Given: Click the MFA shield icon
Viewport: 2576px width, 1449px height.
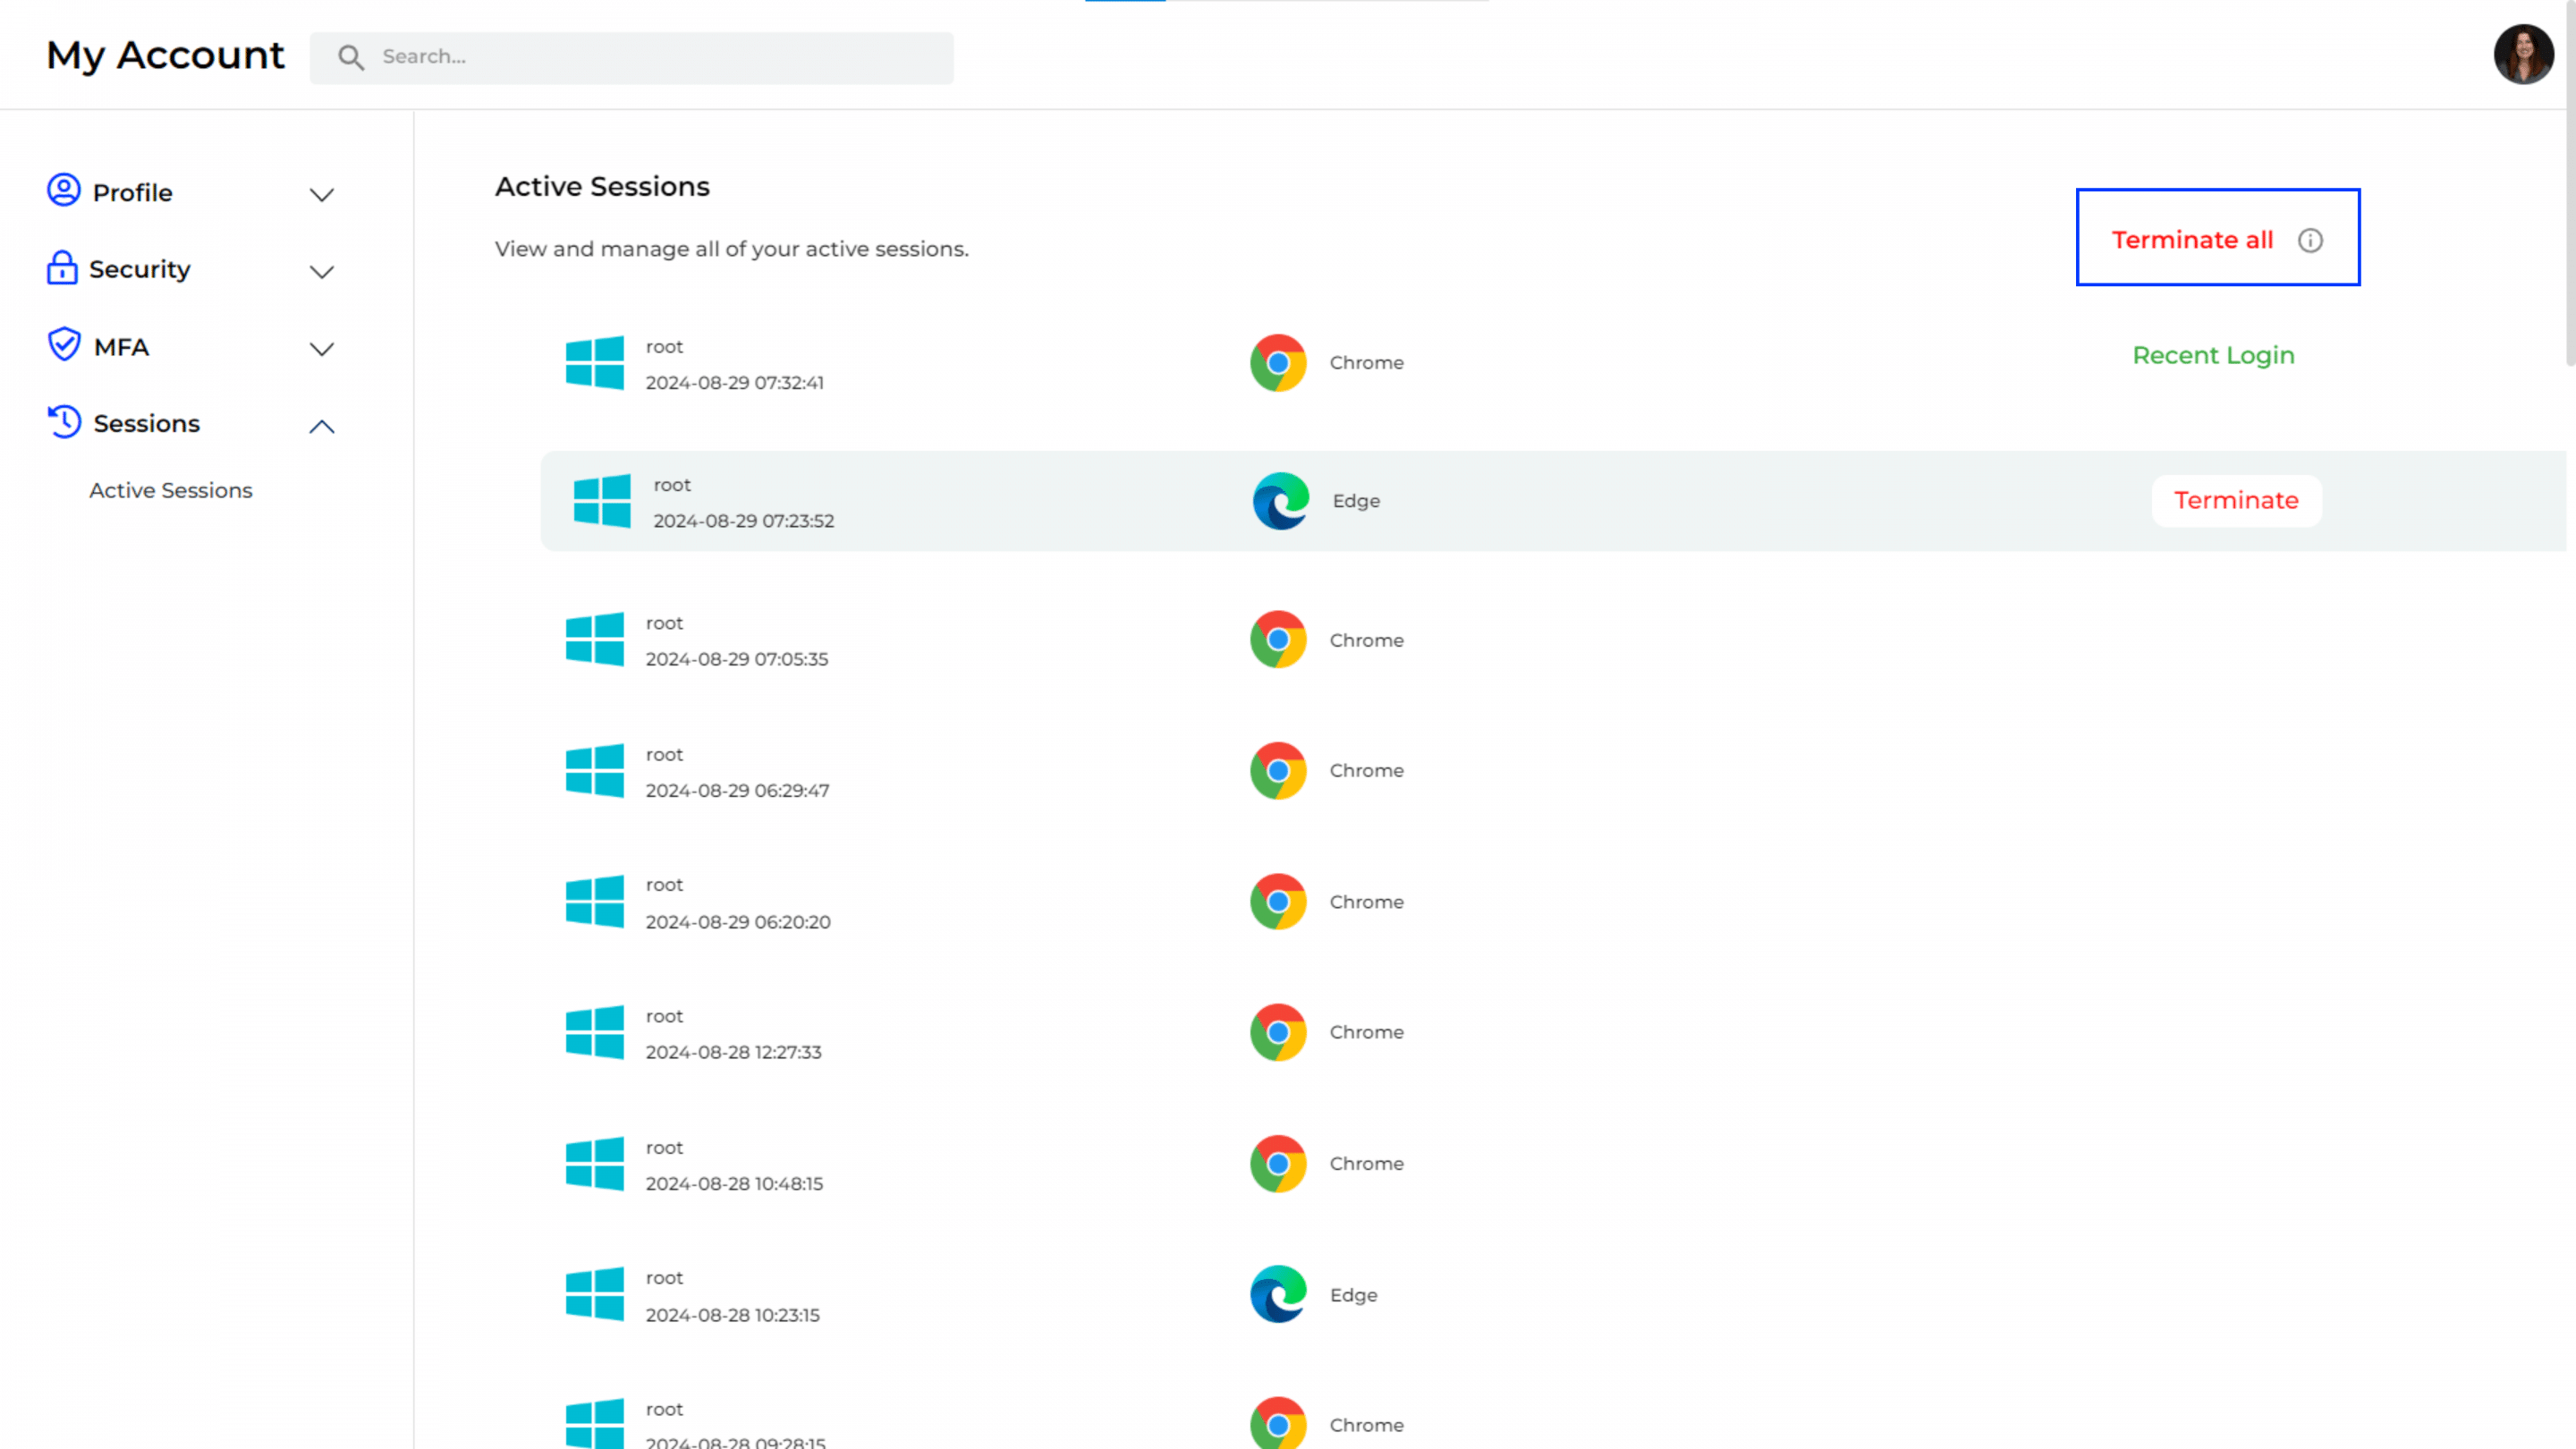Looking at the screenshot, I should click(x=64, y=344).
